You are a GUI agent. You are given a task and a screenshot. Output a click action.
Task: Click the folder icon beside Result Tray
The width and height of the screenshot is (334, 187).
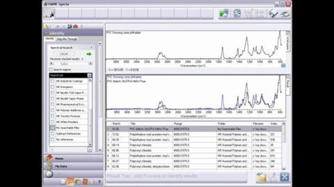tap(261, 177)
